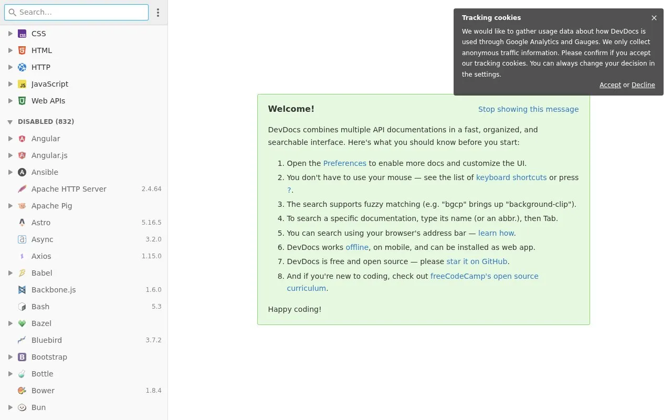Open the keyboard shortcuts link
The width and height of the screenshot is (672, 420).
(511, 177)
